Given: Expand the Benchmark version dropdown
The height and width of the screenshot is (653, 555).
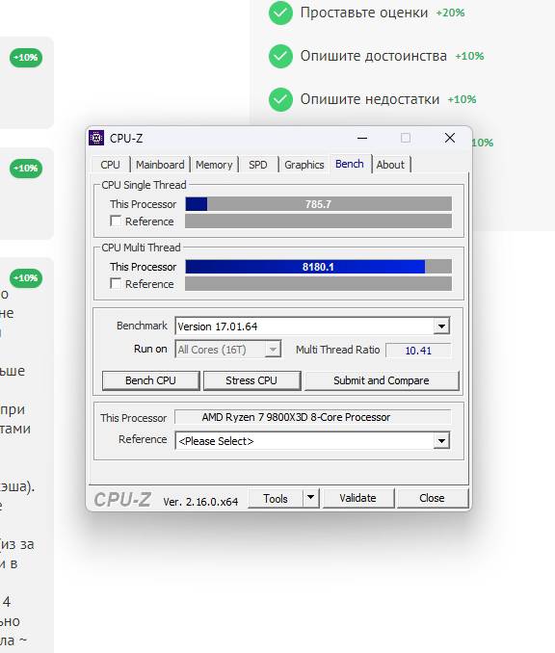Looking at the screenshot, I should (x=441, y=326).
